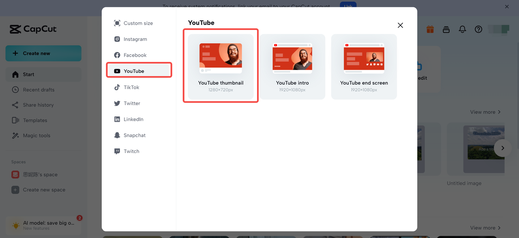Dismiss the top notification banner
Viewport: 519px width, 238px height.
point(507,6)
